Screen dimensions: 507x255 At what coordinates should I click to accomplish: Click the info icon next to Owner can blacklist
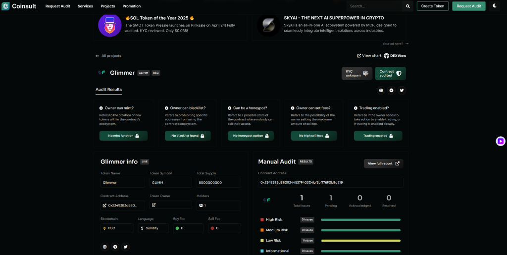(x=166, y=108)
